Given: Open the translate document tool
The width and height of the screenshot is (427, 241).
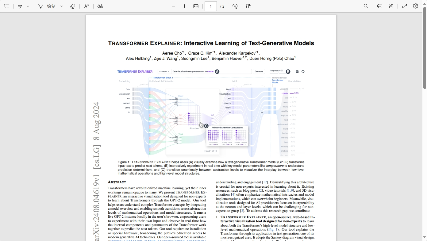Looking at the screenshot, I should click(x=100, y=6).
